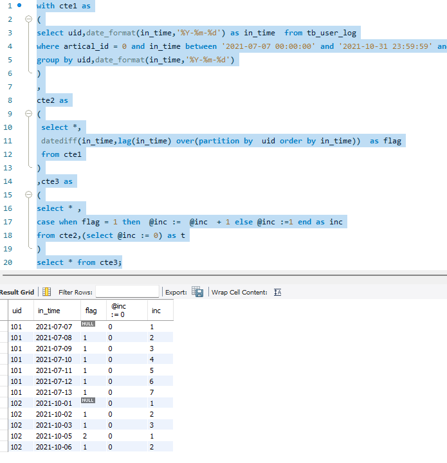Click 'select * from cte3;' on line 20
This screenshot has width=447, height=463.
[x=79, y=262]
